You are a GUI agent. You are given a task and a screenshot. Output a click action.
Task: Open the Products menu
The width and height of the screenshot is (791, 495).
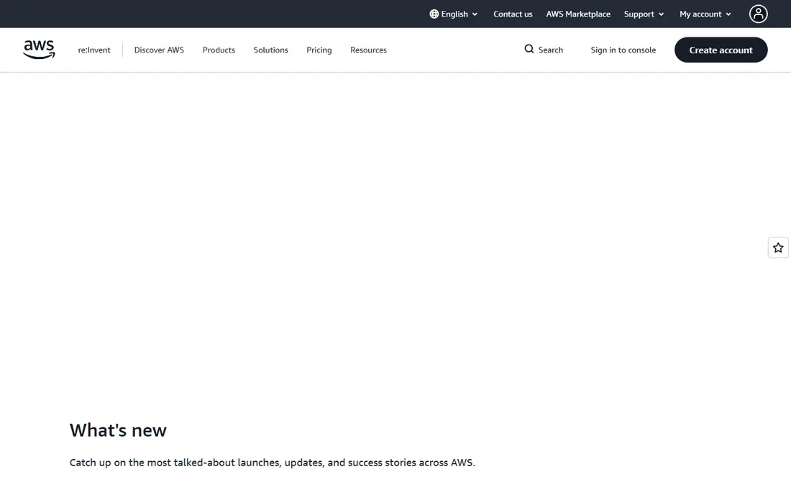pos(219,50)
